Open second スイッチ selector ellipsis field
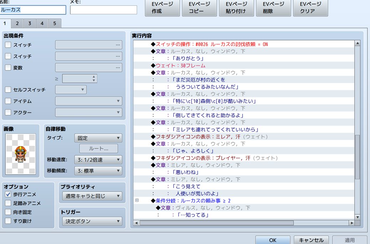Screen dimensions: 370x244 (x=89, y=56)
